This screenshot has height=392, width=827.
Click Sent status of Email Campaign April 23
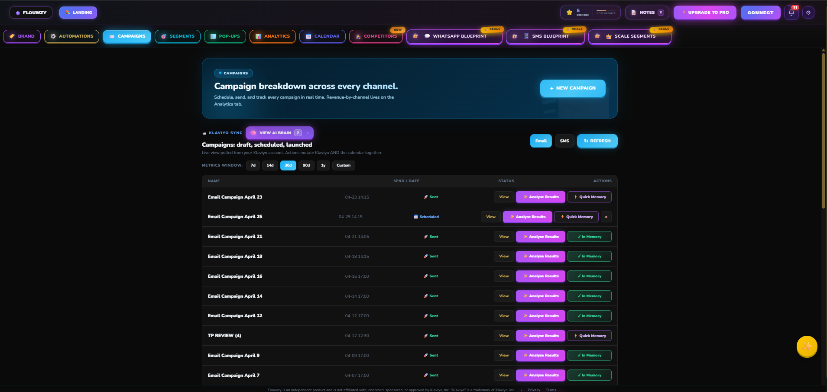[x=431, y=197]
